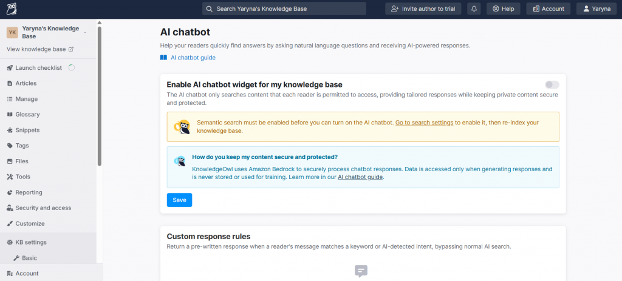This screenshot has width=622, height=281.
Task: Click the Launch checklist progress ring
Action: tap(72, 68)
